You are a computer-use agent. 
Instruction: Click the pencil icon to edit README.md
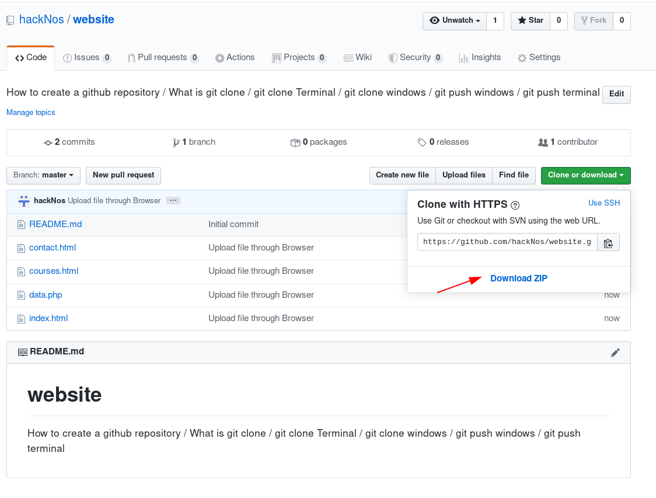(x=615, y=352)
